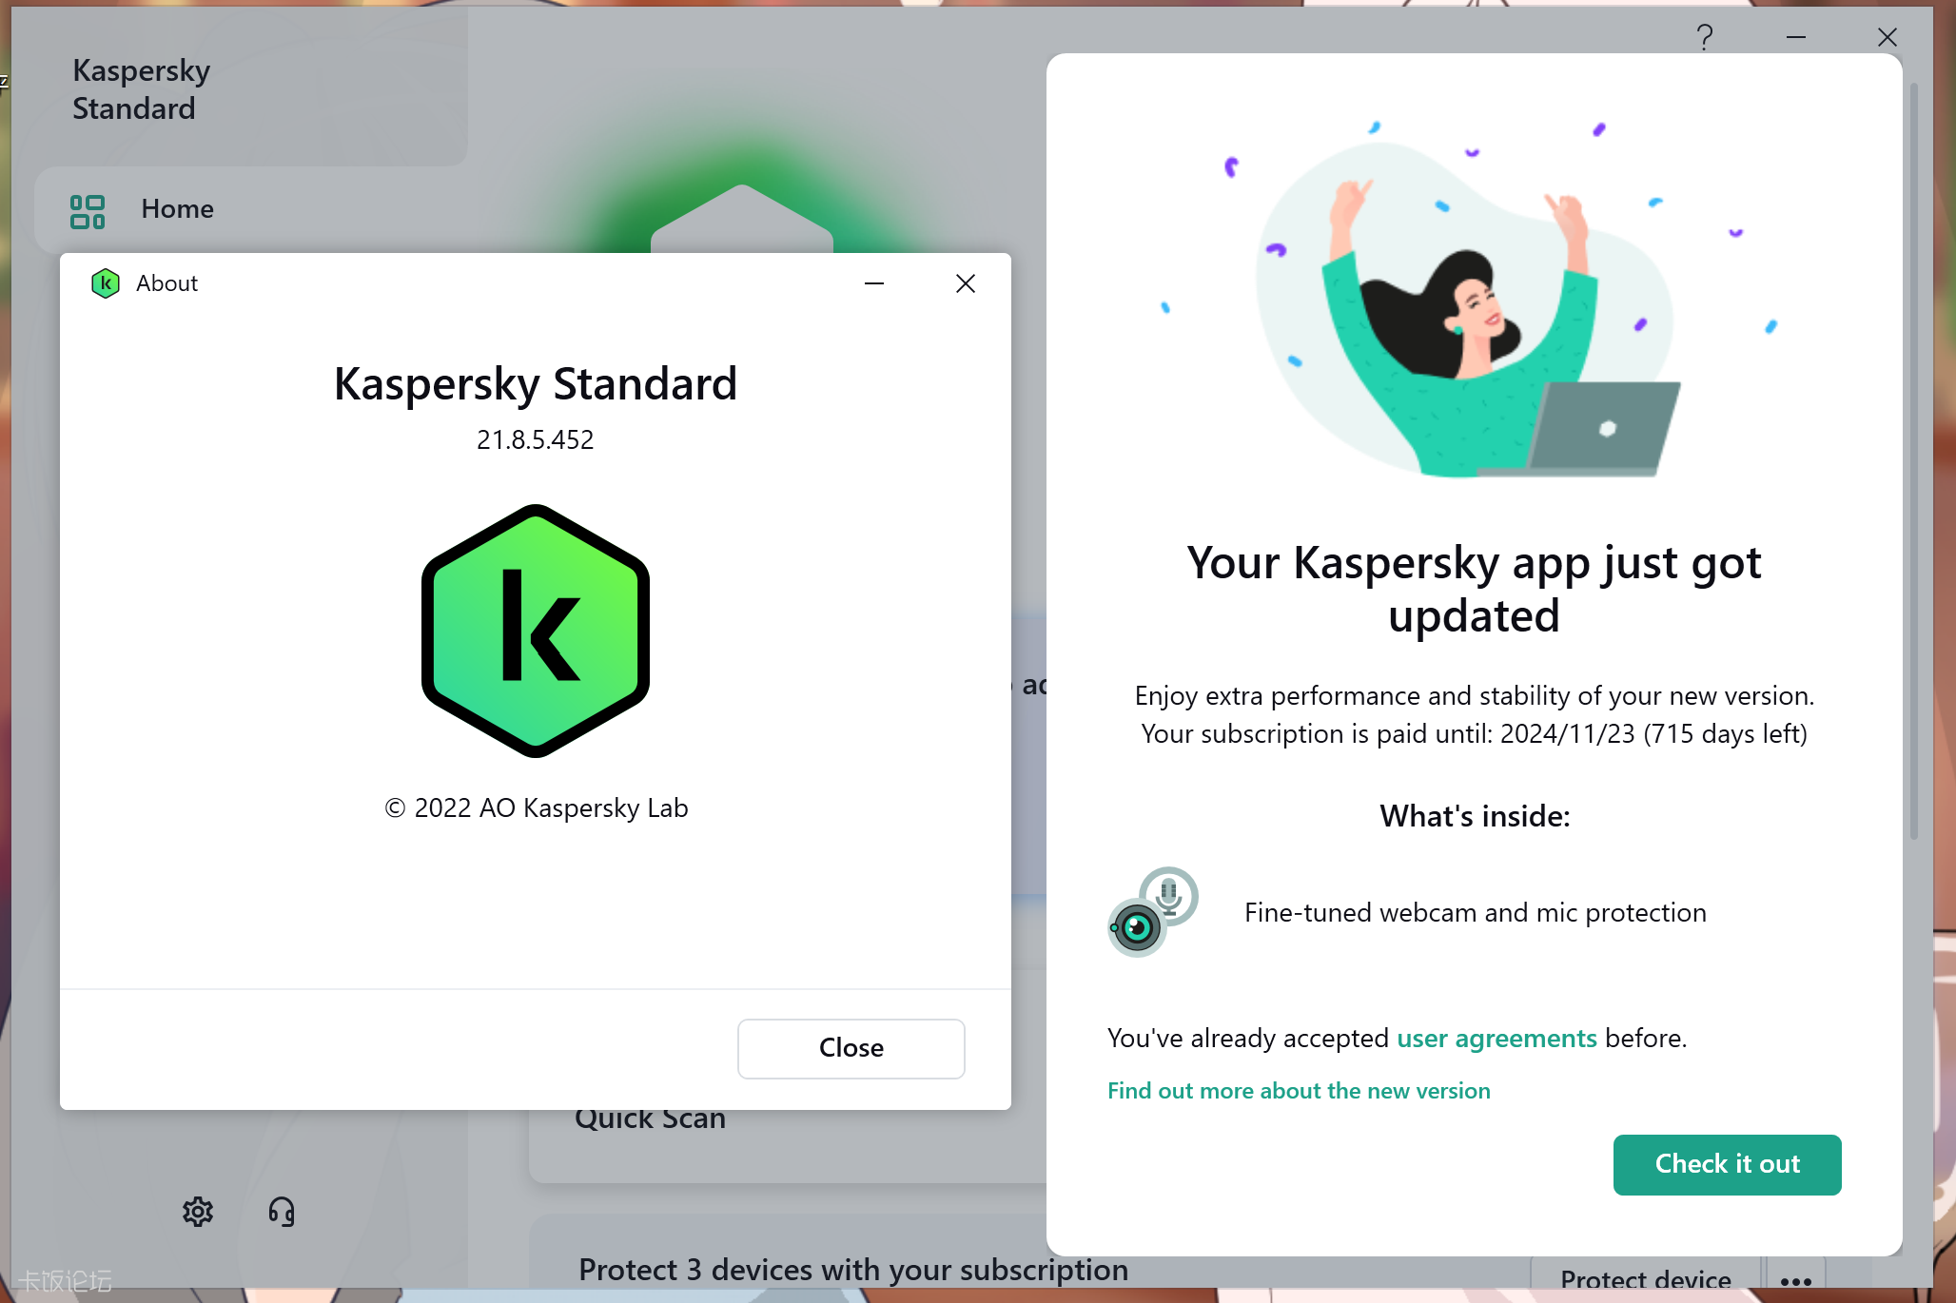Image resolution: width=1956 pixels, height=1303 pixels.
Task: Click the Check it out button
Action: pyautogui.click(x=1728, y=1164)
